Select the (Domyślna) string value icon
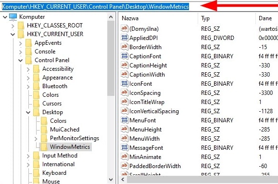 pos(125,28)
